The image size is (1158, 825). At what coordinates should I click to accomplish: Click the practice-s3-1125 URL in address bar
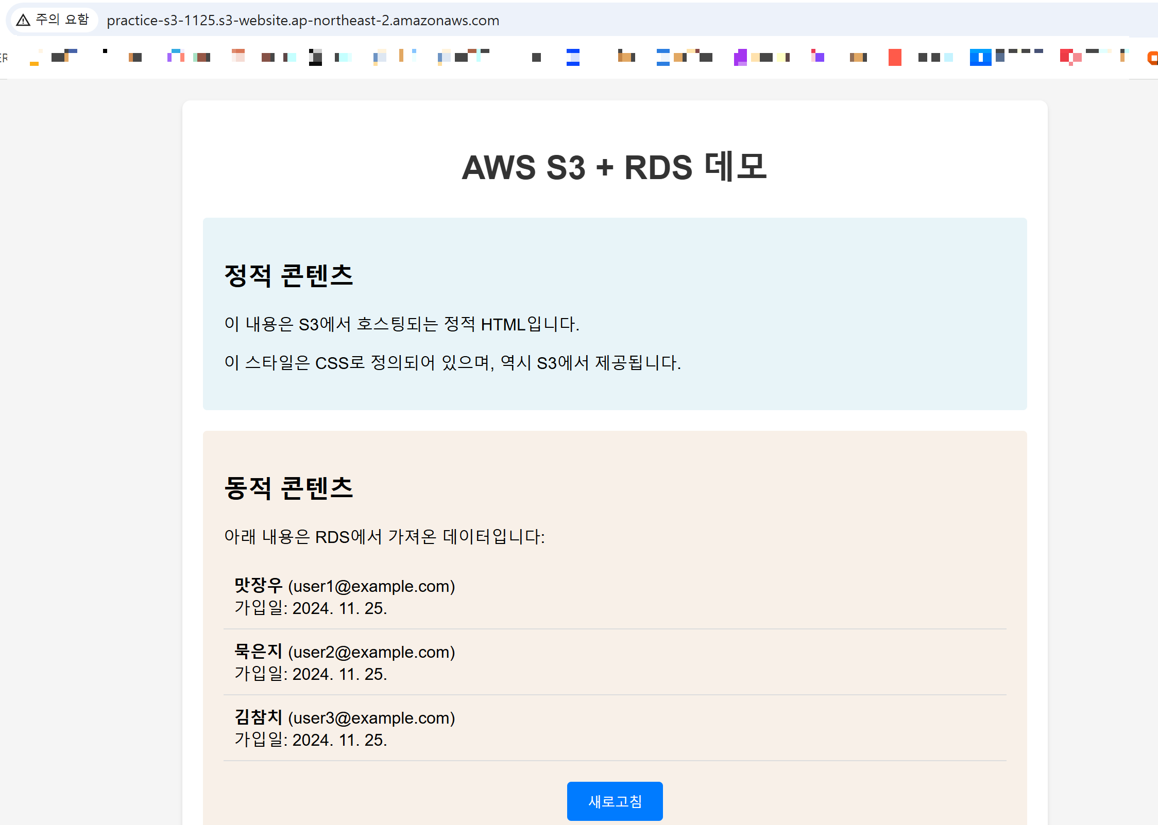tap(303, 21)
